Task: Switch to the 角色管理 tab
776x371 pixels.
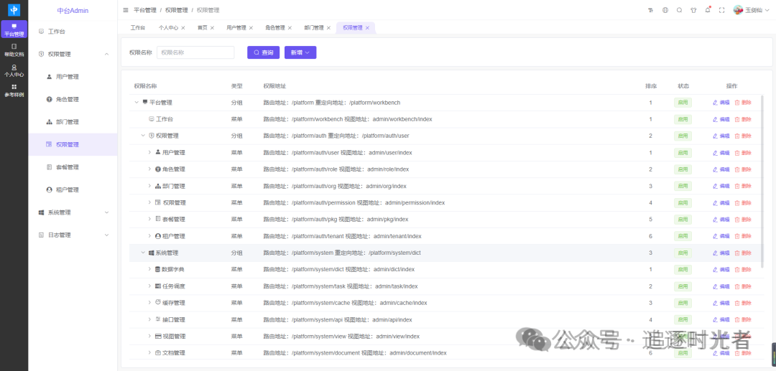Action: coord(274,28)
